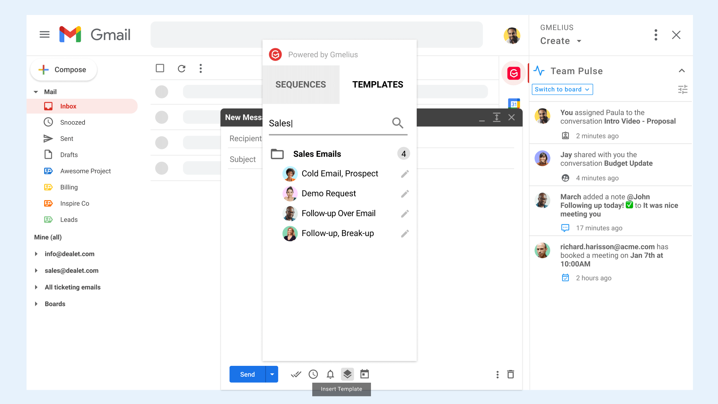
Task: Open the Switch to board dropdown
Action: [562, 89]
